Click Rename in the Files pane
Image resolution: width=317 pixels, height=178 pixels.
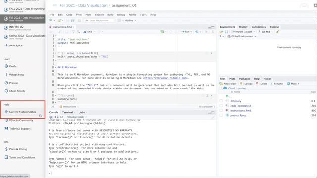(276, 84)
